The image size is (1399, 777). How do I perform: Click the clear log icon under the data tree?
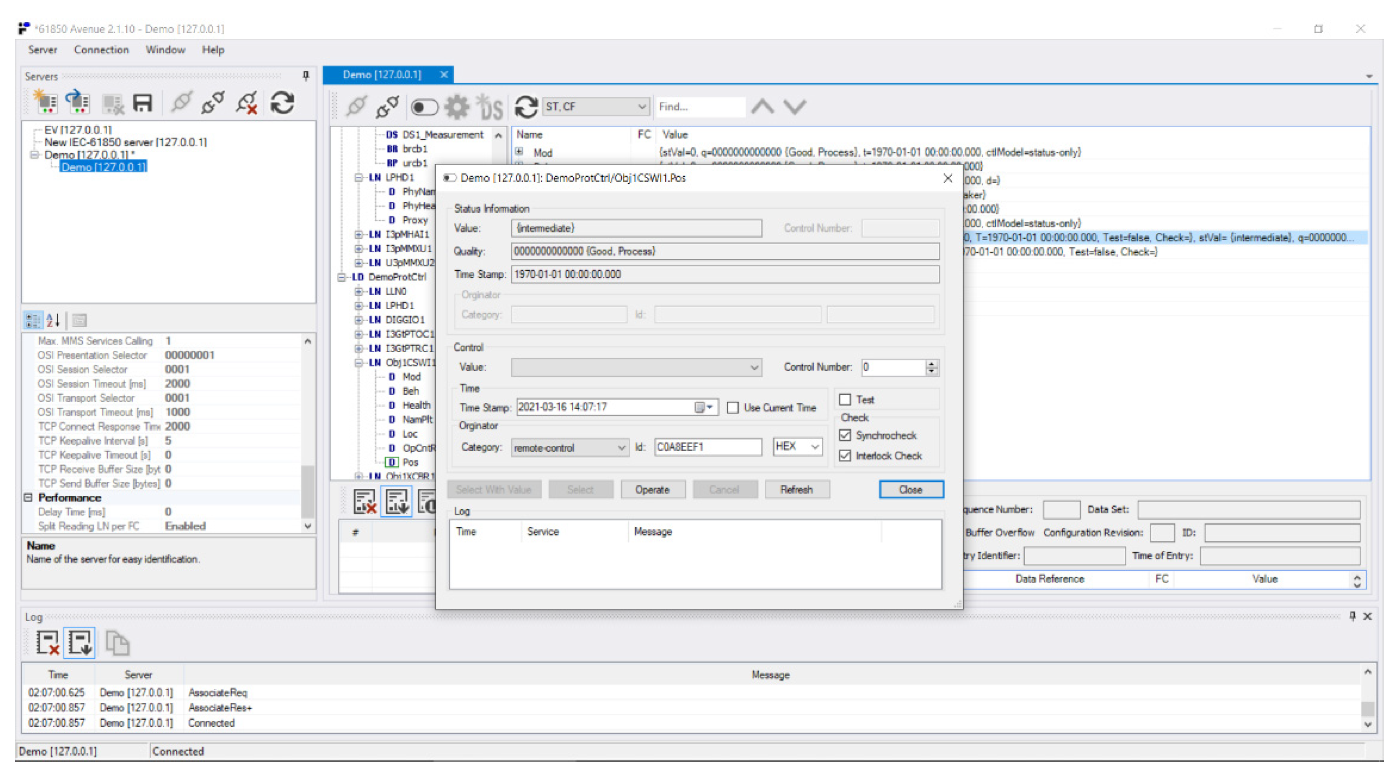[364, 501]
